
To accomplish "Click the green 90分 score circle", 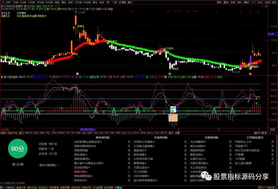I will (18, 148).
